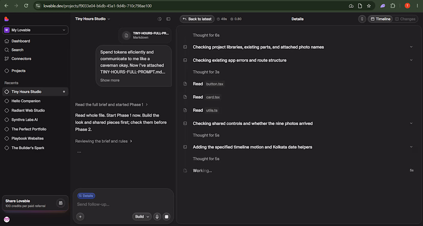Open the My Lovable workspace dropdown
This screenshot has height=226, width=423.
click(35, 30)
